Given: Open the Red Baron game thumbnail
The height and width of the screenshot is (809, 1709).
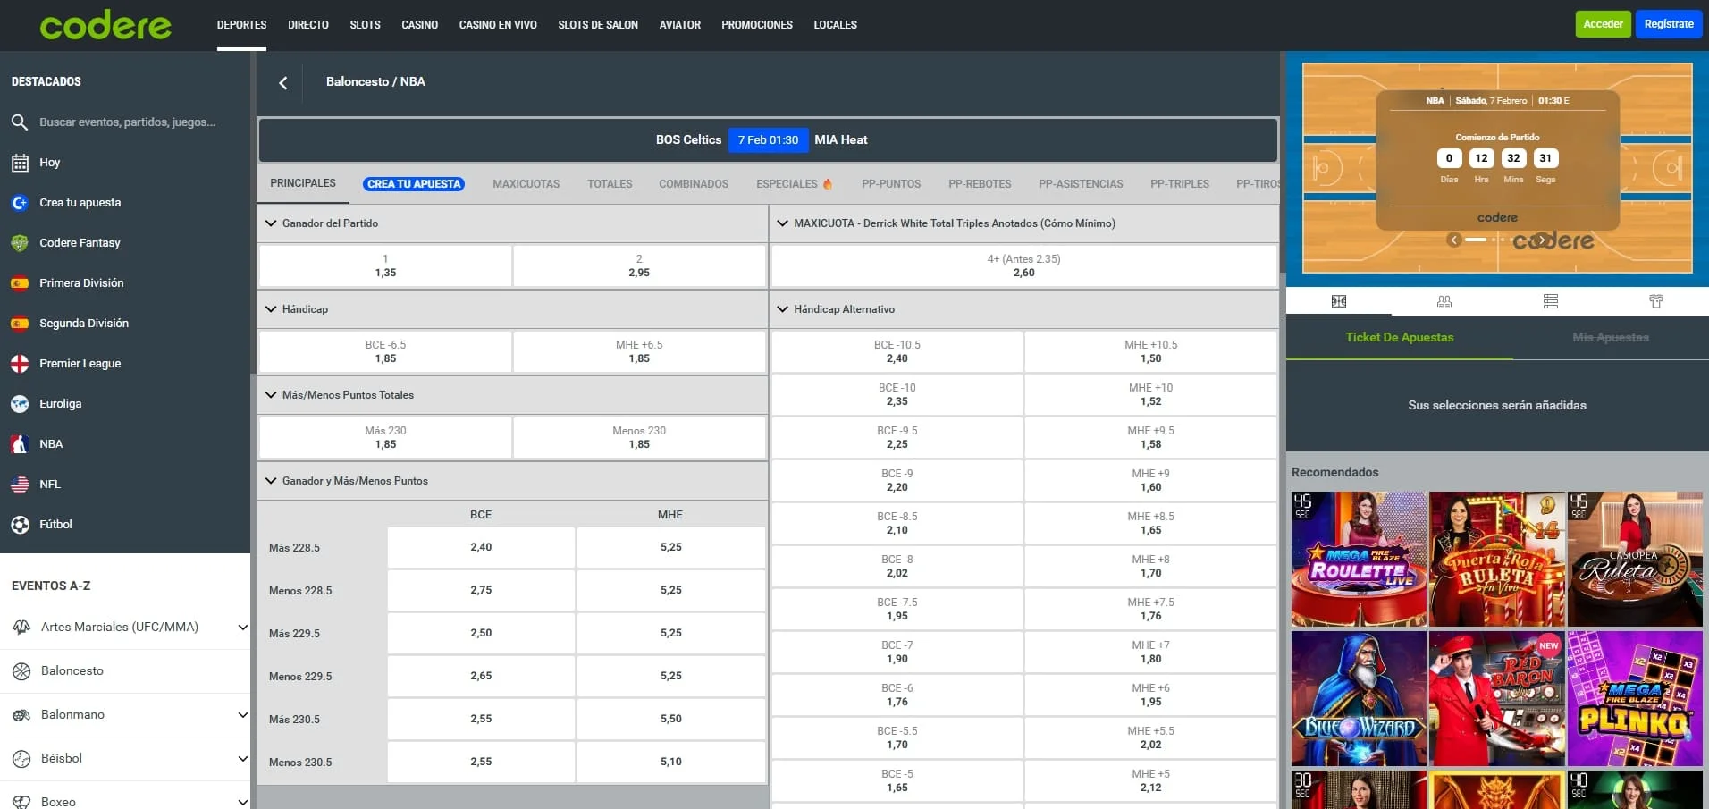Looking at the screenshot, I should coord(1497,698).
